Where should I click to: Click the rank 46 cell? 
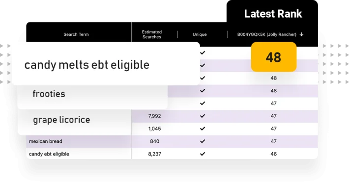click(273, 154)
